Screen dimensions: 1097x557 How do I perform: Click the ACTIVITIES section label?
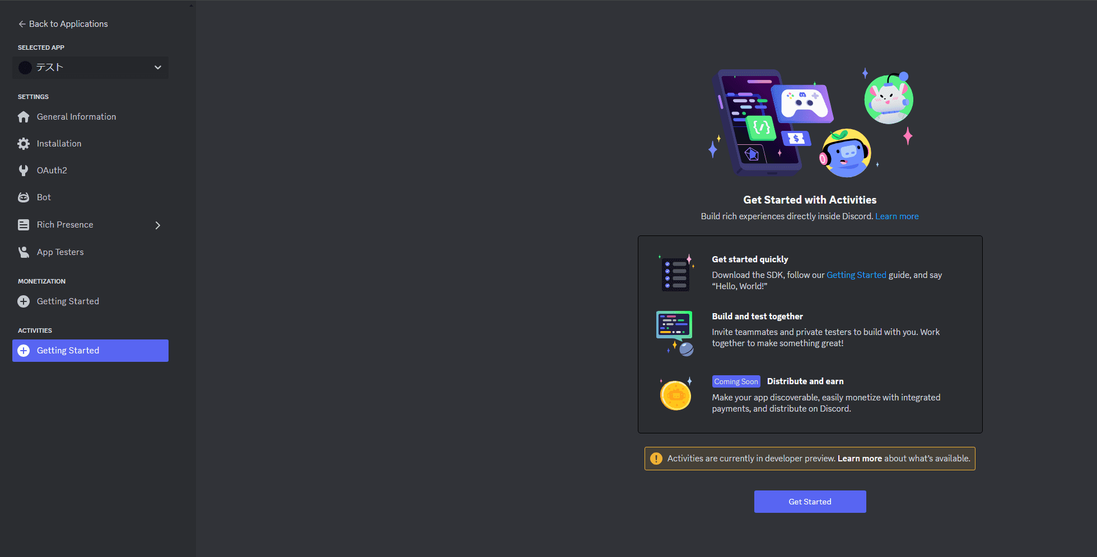pos(35,331)
